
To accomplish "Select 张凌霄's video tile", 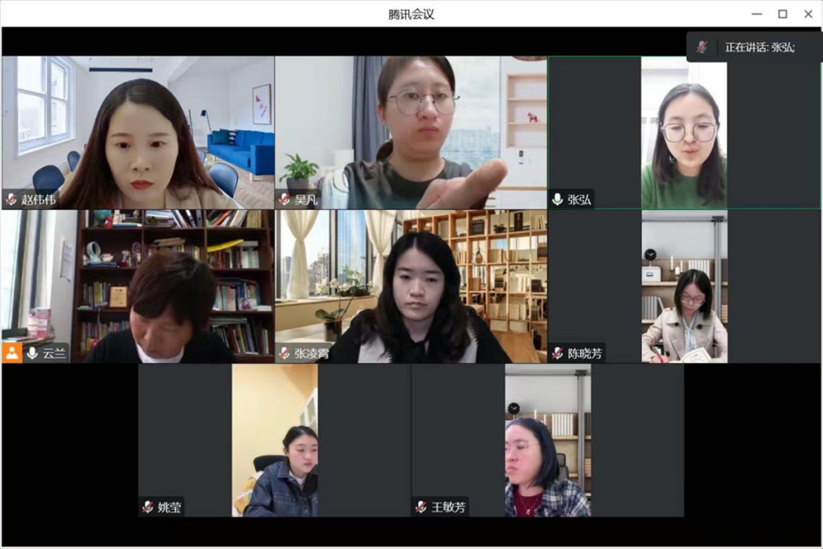I will click(411, 286).
